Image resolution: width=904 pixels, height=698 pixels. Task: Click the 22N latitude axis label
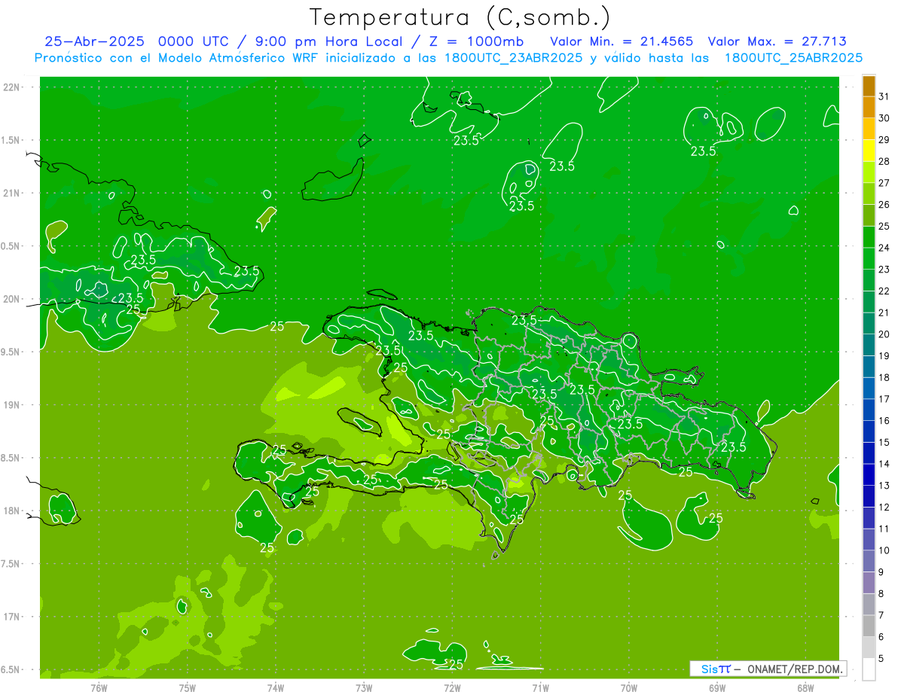11,87
